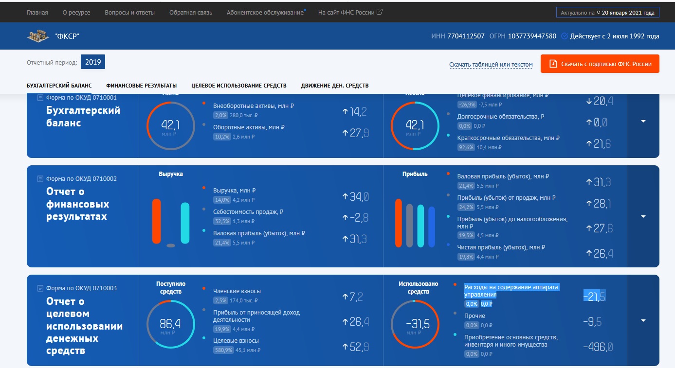The width and height of the screenshot is (675, 368).
Task: Click the Актуально на date field
Action: click(x=607, y=13)
